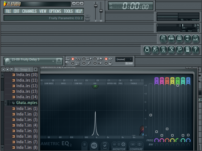Click the EQ compare up-down swap arrows
The height and width of the screenshot is (151, 202).
[x=139, y=144]
